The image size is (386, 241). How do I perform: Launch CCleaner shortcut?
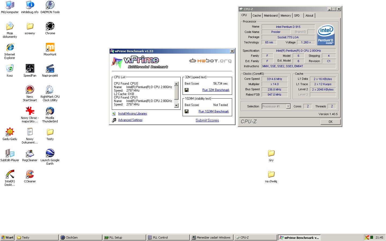point(30,174)
